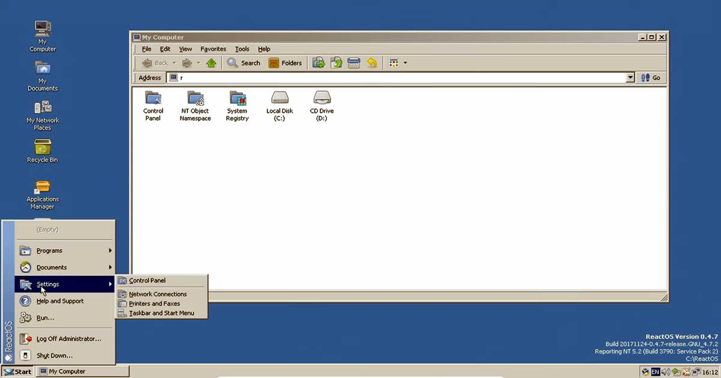721x378 pixels.
Task: Click the Up one level navigation arrow
Action: tap(212, 62)
